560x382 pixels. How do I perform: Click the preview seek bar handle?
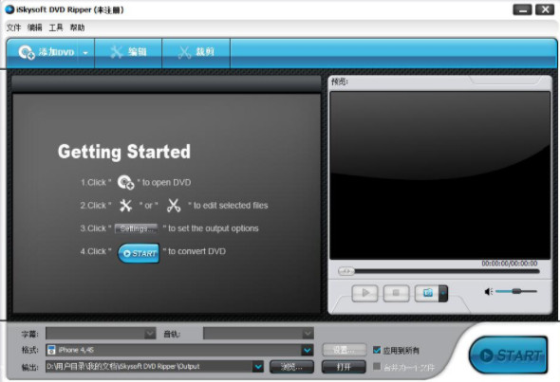click(346, 271)
